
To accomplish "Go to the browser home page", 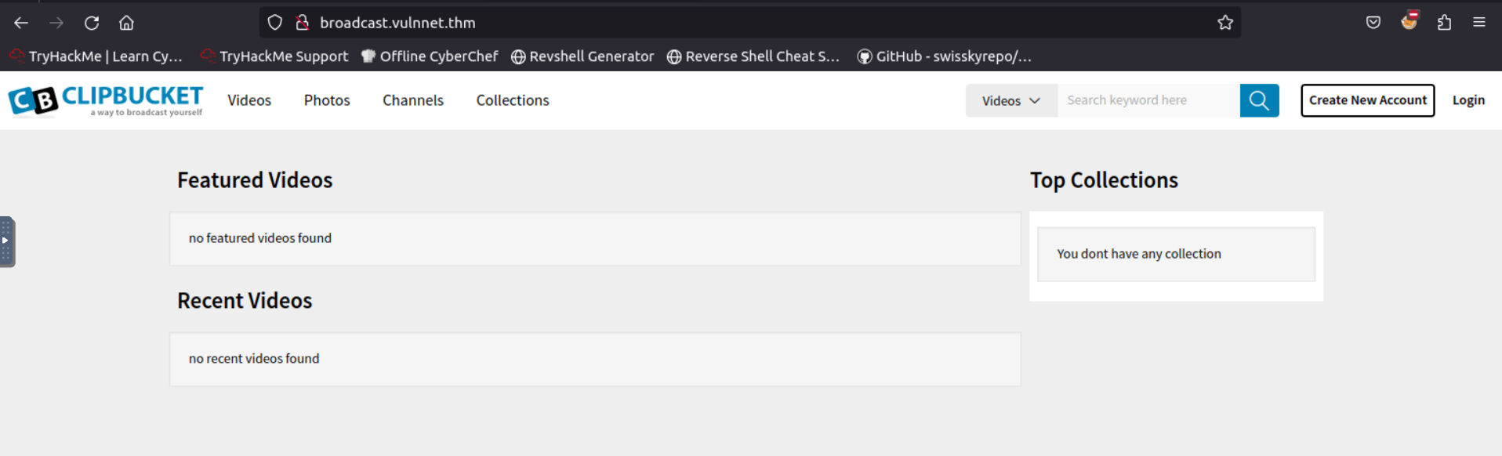I will click(126, 23).
